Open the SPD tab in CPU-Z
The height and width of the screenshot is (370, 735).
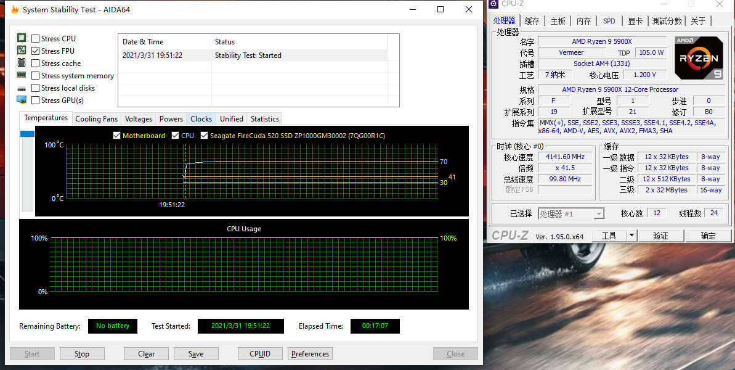[x=609, y=21]
